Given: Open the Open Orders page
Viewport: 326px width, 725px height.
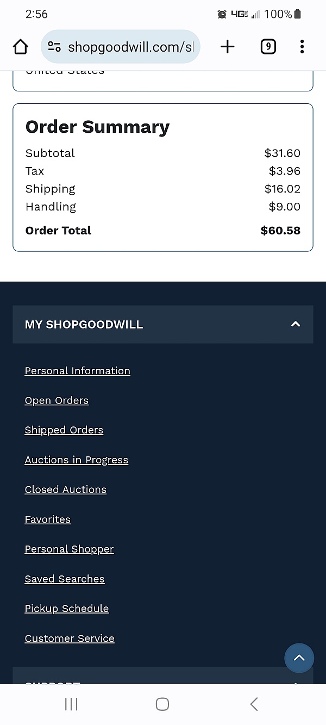Looking at the screenshot, I should (57, 400).
